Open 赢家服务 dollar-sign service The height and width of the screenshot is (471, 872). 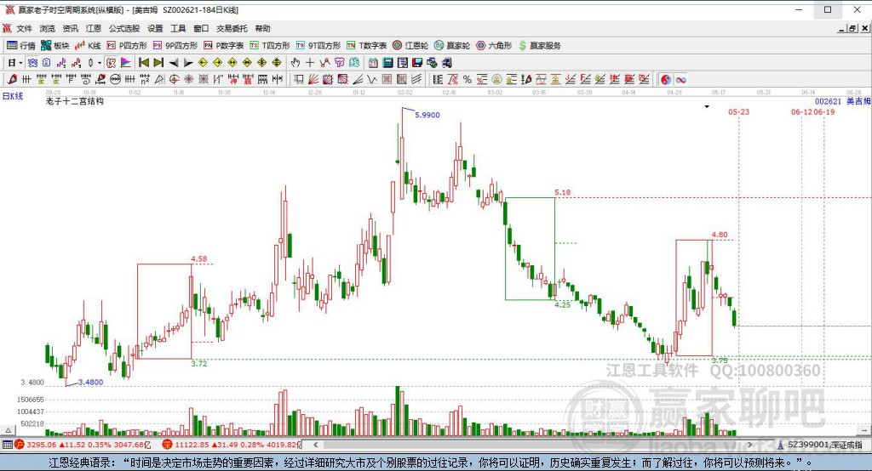[539, 46]
